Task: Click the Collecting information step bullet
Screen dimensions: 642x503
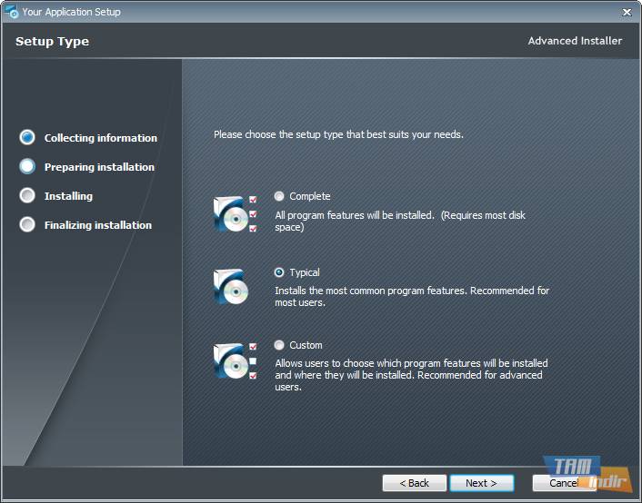Action: click(x=27, y=138)
